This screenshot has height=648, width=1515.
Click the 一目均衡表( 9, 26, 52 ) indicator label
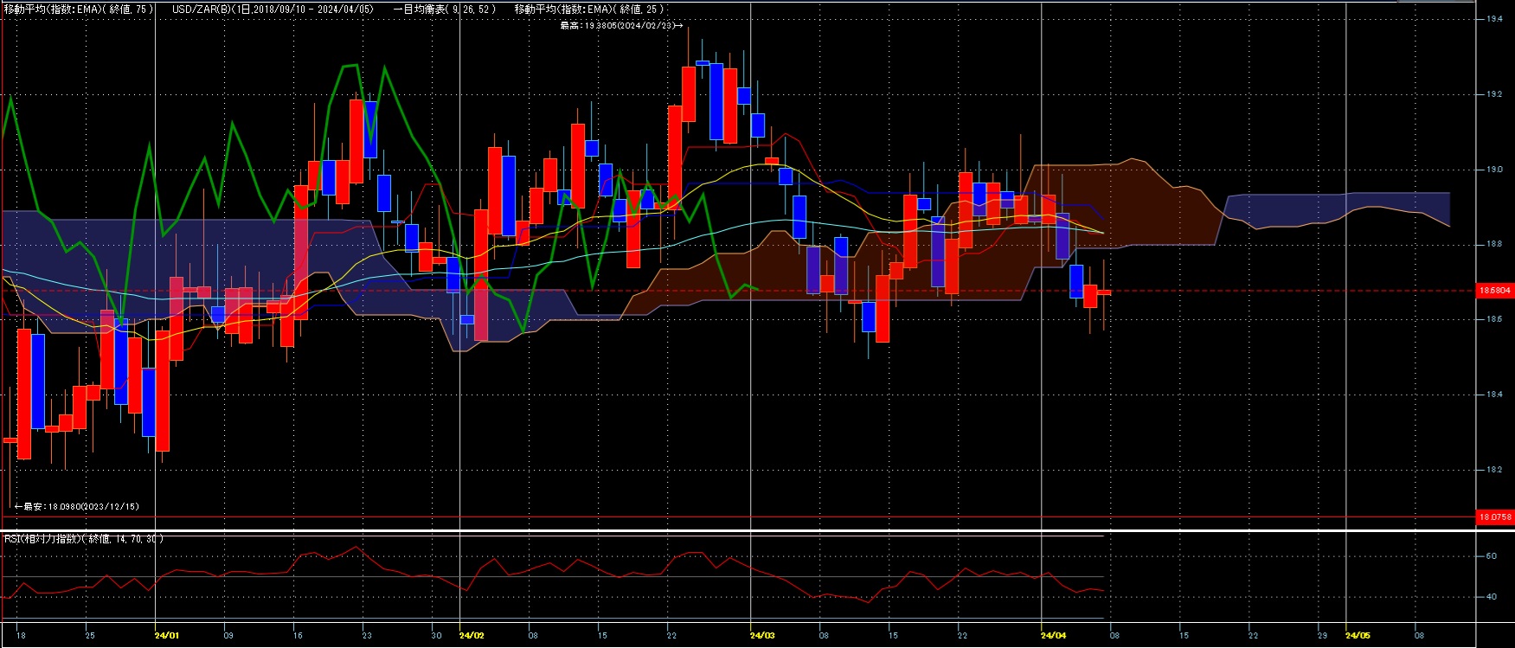click(x=444, y=10)
